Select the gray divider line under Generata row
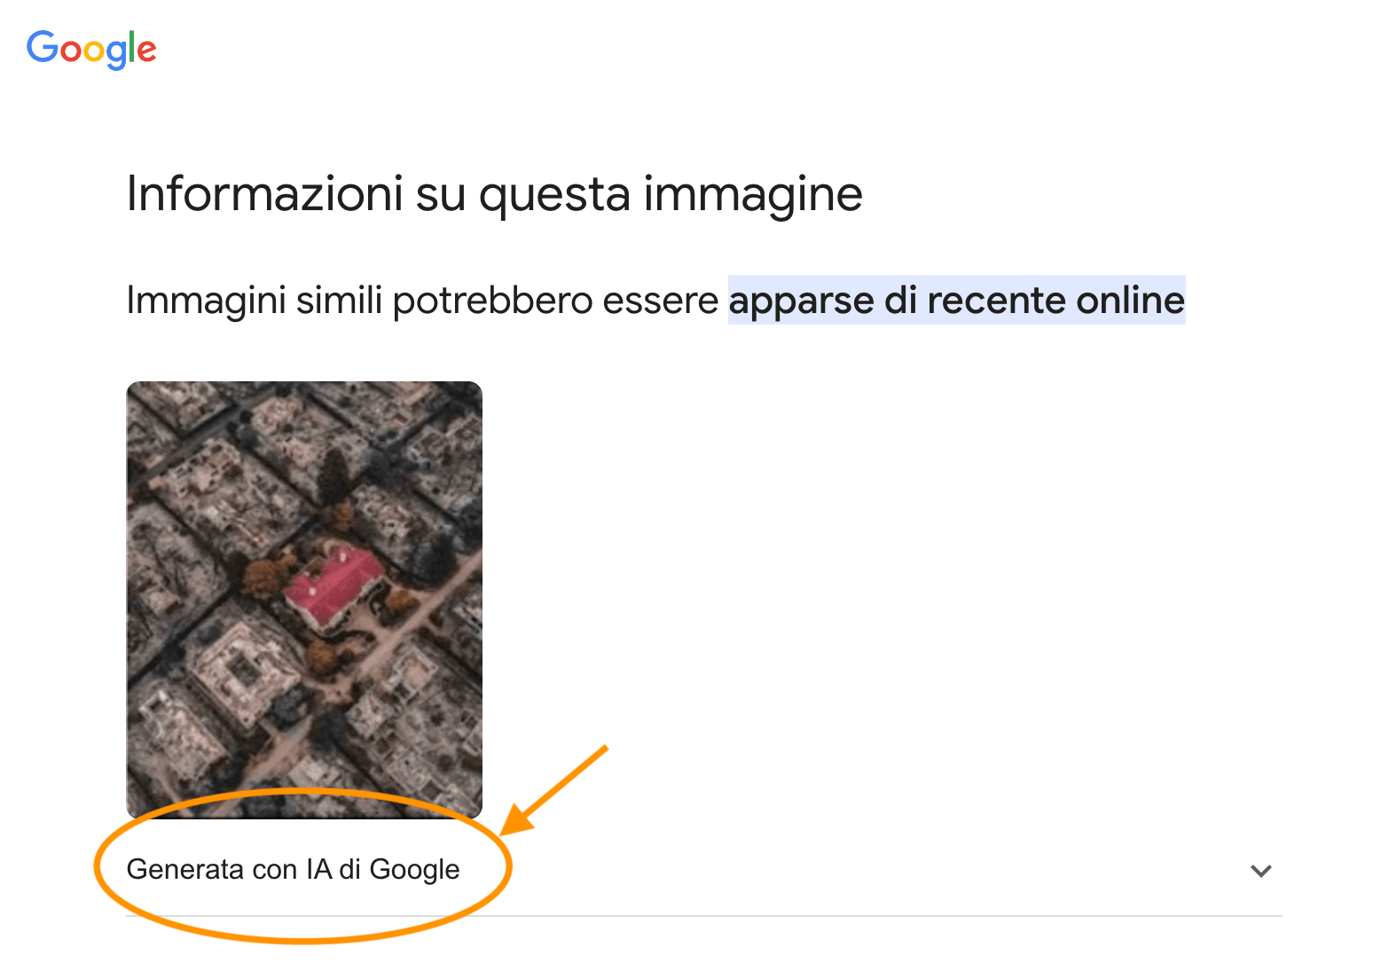The image size is (1373, 963). tap(704, 915)
